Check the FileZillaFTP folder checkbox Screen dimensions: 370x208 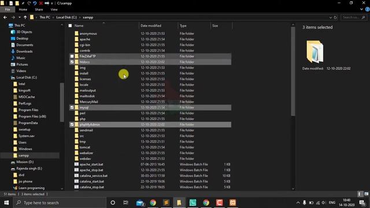pyautogui.click(x=72, y=56)
